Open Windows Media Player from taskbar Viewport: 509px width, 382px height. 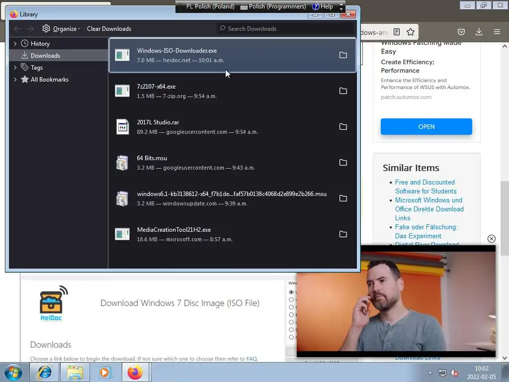[x=104, y=372]
